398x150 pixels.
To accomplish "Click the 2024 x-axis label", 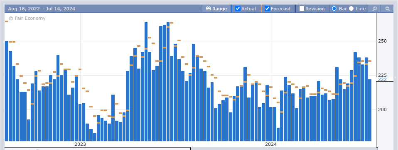I will [271, 145].
